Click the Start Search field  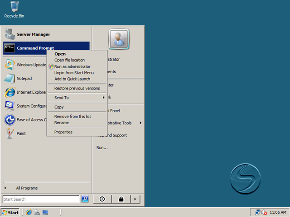[x=41, y=199]
